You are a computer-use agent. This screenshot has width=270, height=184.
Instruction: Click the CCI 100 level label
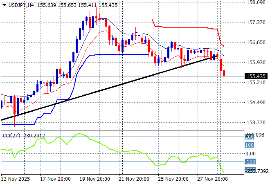pyautogui.click(x=249, y=145)
